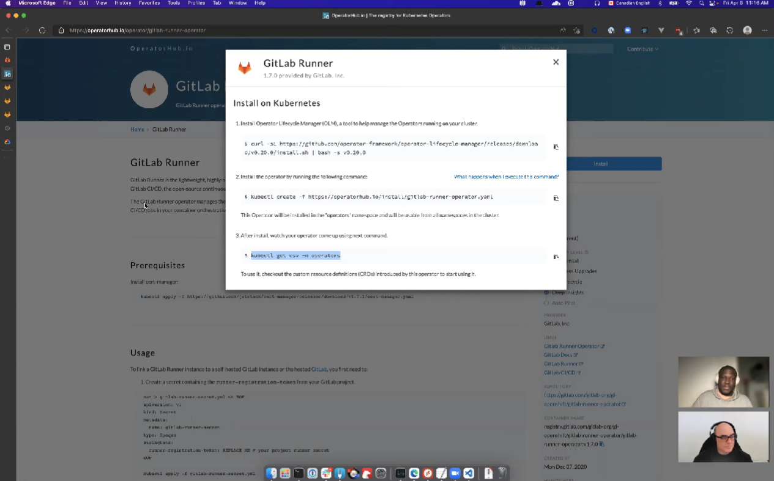
Task: Open Edge Settings and more ellipsis
Action: coord(765,30)
